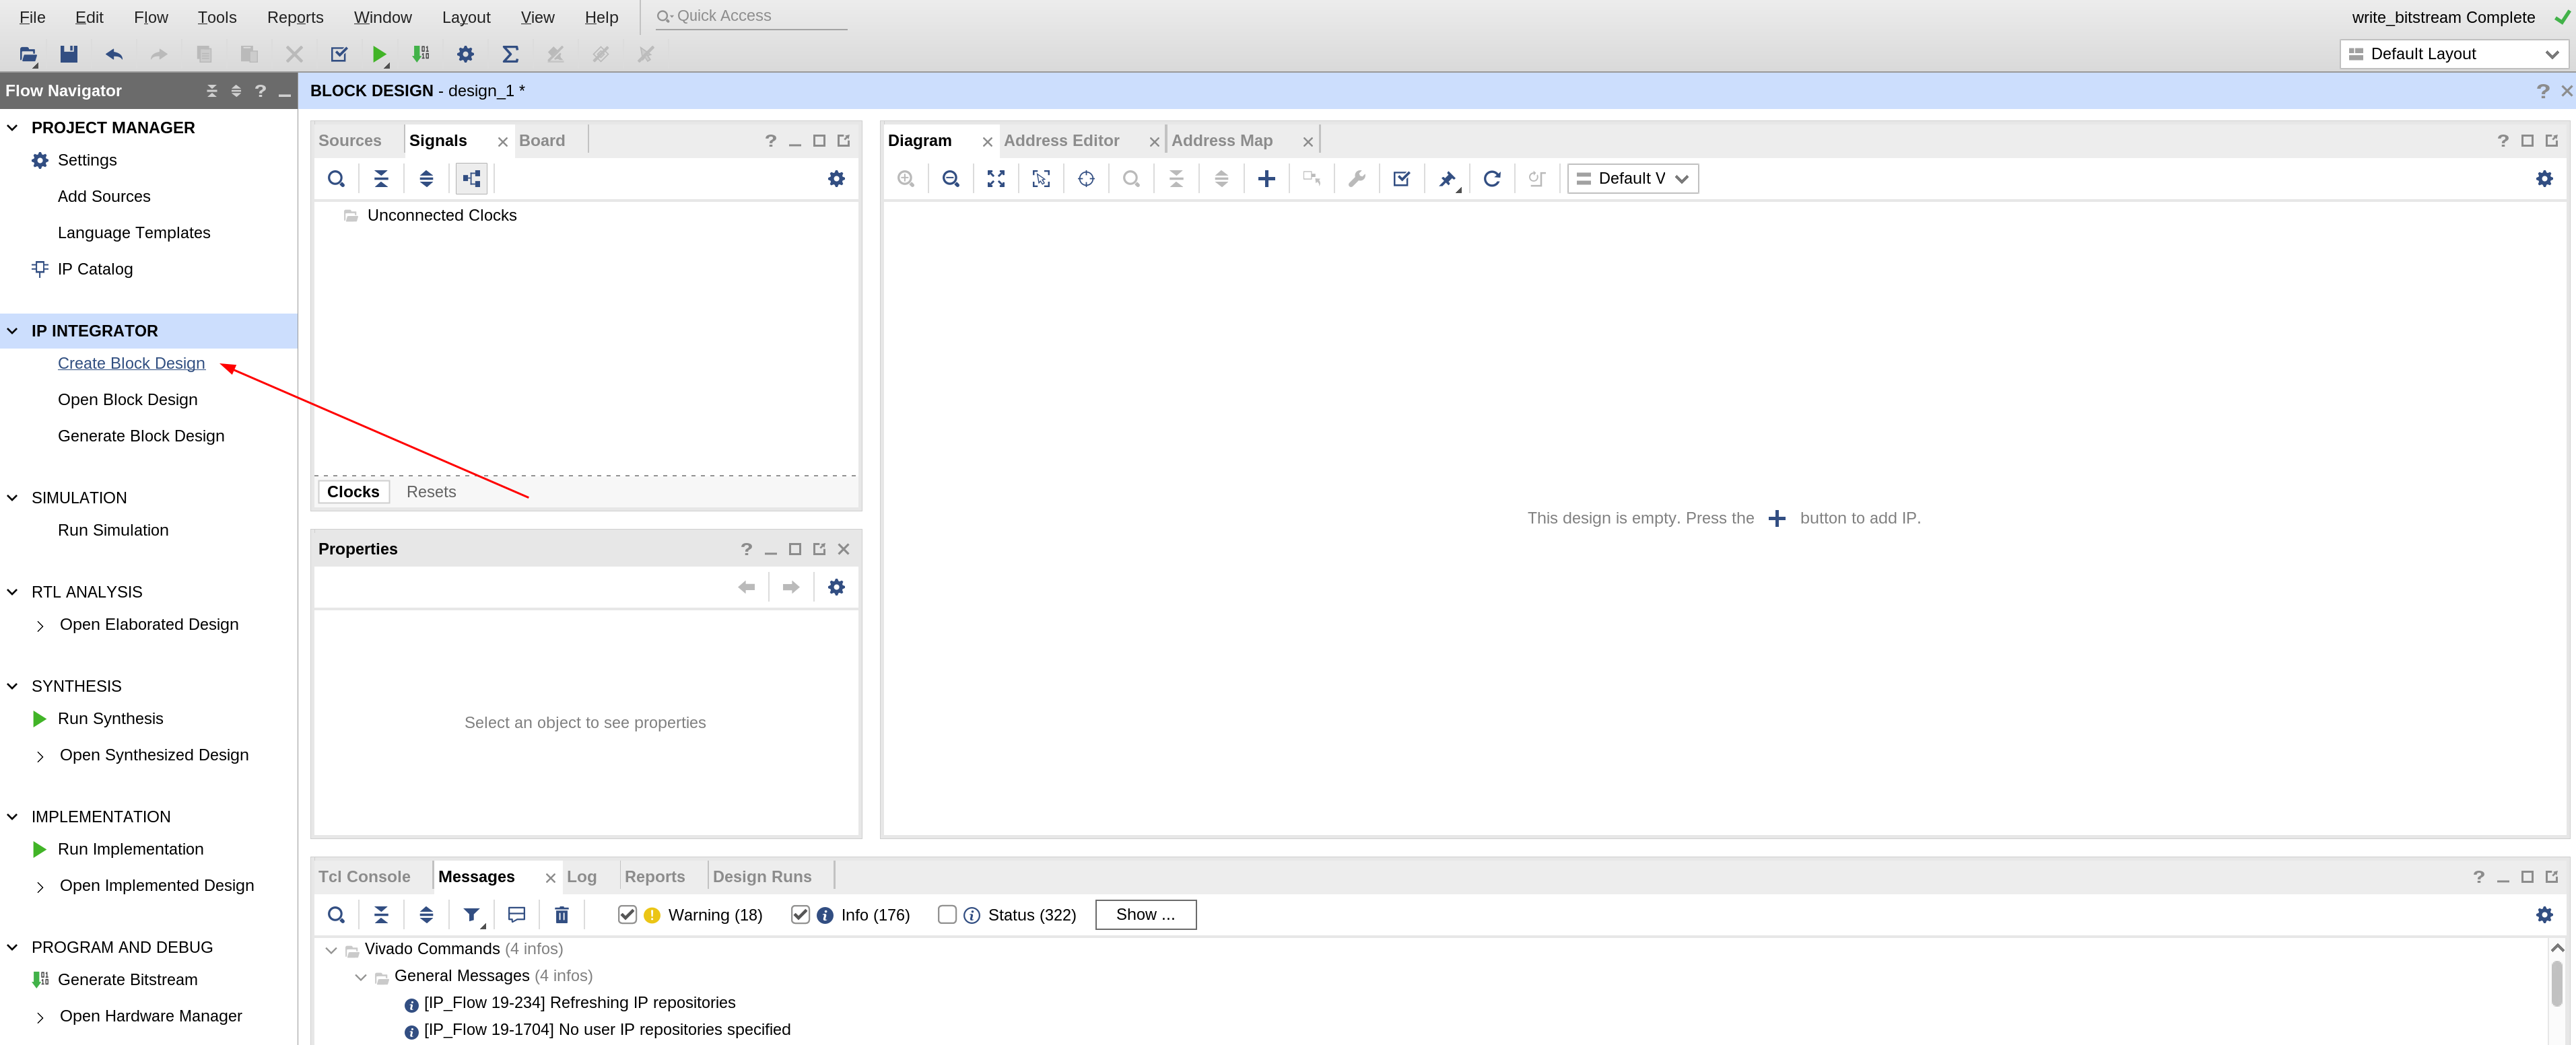
Task: Open the Reports menu
Action: 294,17
